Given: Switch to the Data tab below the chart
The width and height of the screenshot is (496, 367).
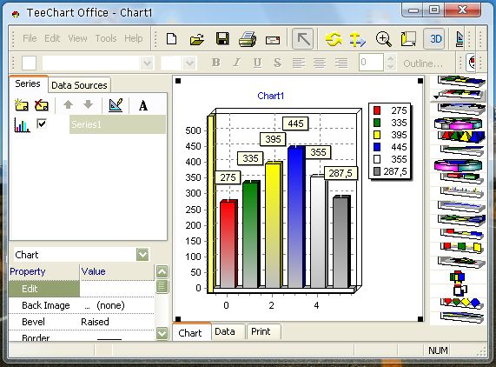Looking at the screenshot, I should tap(225, 331).
